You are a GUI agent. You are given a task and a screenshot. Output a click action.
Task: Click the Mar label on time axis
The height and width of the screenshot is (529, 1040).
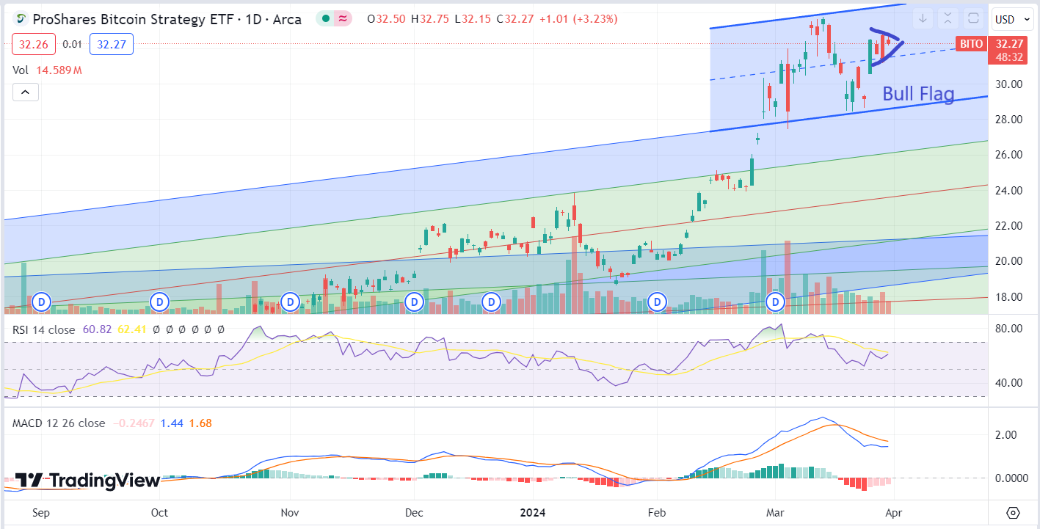coord(775,513)
